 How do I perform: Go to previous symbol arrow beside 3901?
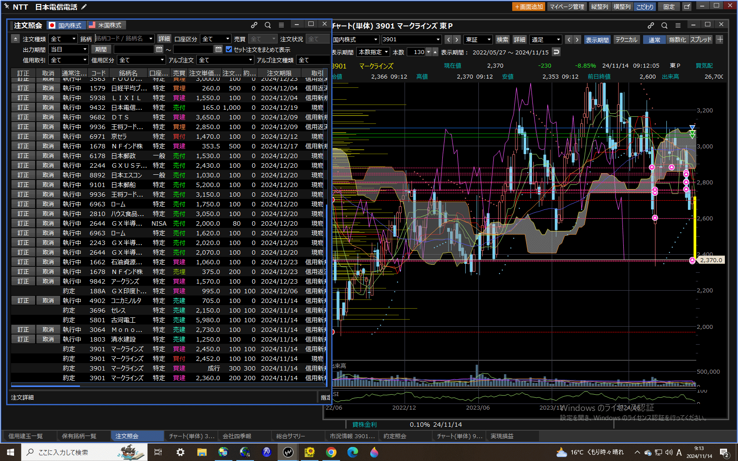pos(449,40)
